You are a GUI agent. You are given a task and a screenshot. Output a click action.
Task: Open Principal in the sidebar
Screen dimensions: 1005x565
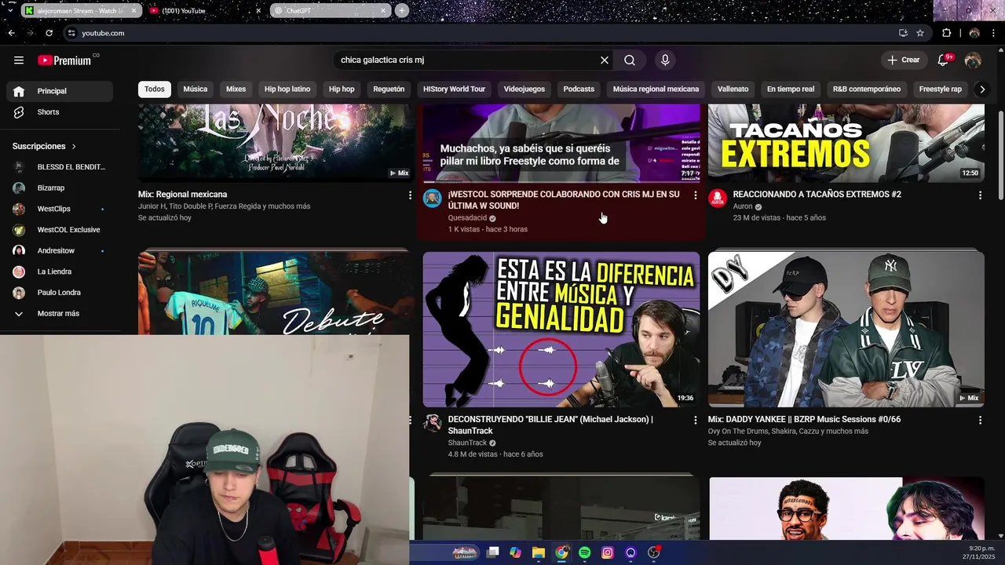click(x=60, y=91)
